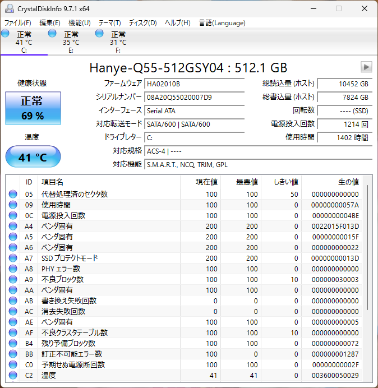Click the 現在値 column header

click(x=200, y=182)
